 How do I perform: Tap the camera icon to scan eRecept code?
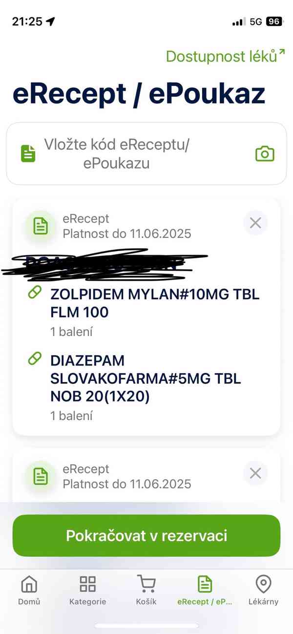pyautogui.click(x=265, y=154)
